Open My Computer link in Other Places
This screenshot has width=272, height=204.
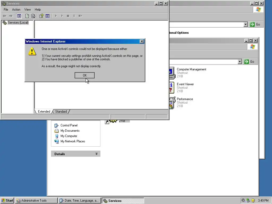click(69, 136)
